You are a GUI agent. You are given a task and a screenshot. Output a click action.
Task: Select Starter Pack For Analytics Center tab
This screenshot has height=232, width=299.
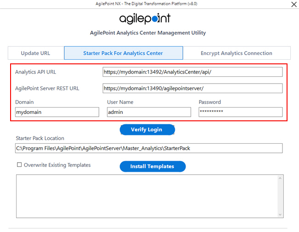point(123,53)
